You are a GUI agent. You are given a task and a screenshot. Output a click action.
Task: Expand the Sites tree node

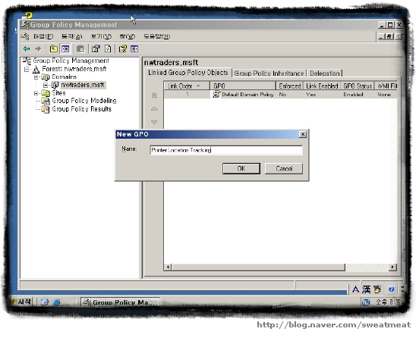pyautogui.click(x=36, y=93)
